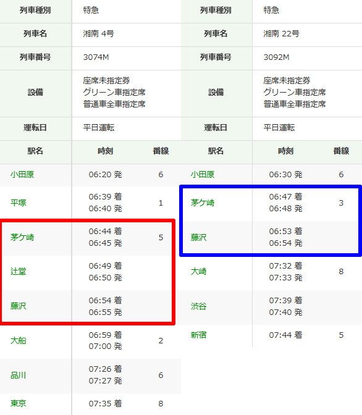Click 座席未指定券 in 湘南 22号 equipment
This screenshot has height=415, width=362.
click(x=287, y=80)
